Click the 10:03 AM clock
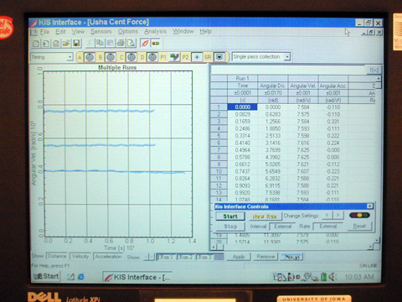Viewport: 402px width, 302px height. click(359, 277)
